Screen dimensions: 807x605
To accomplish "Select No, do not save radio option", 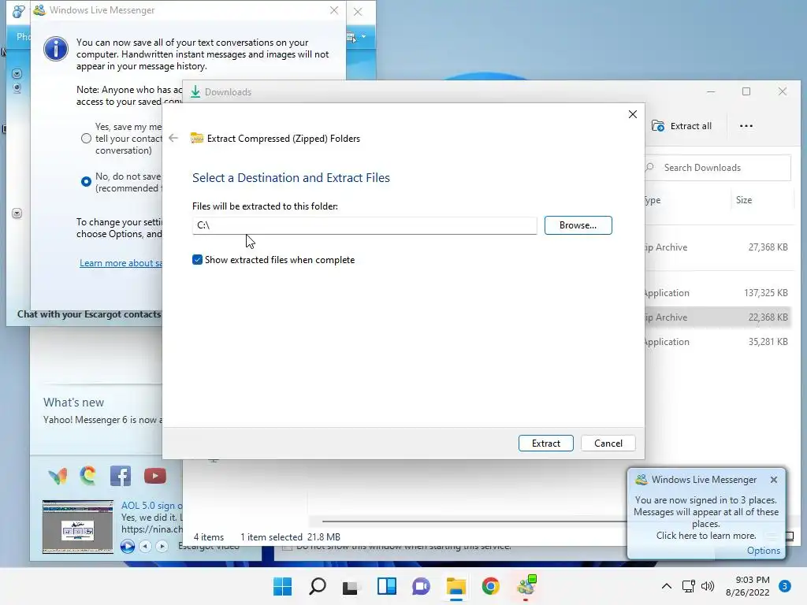I will click(x=86, y=182).
